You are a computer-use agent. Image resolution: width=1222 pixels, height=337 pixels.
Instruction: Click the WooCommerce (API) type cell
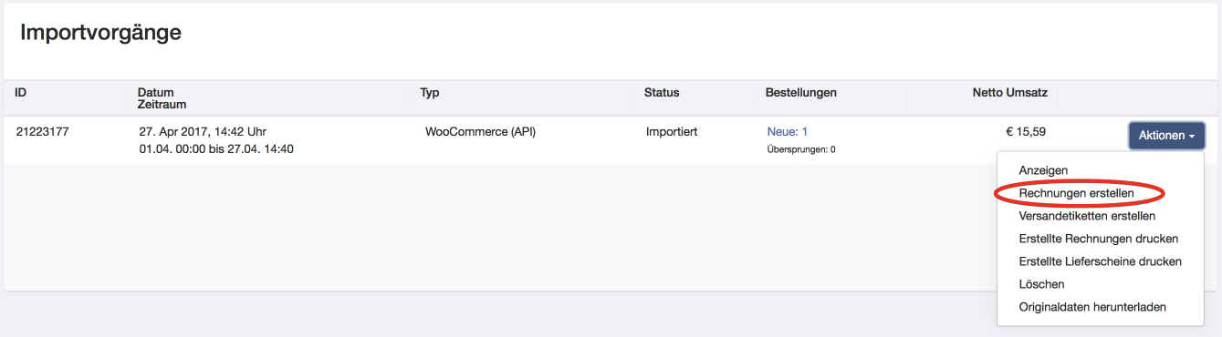coord(480,132)
